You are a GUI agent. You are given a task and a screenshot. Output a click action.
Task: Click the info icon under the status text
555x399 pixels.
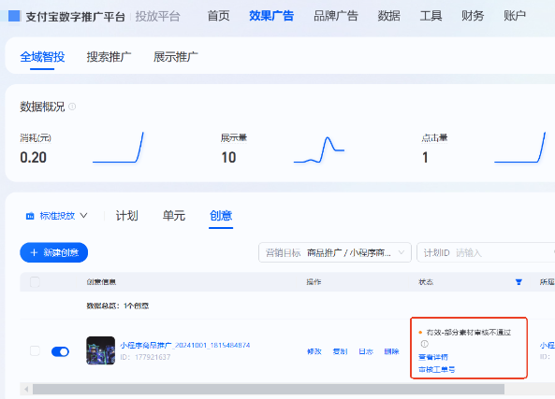[424, 344]
